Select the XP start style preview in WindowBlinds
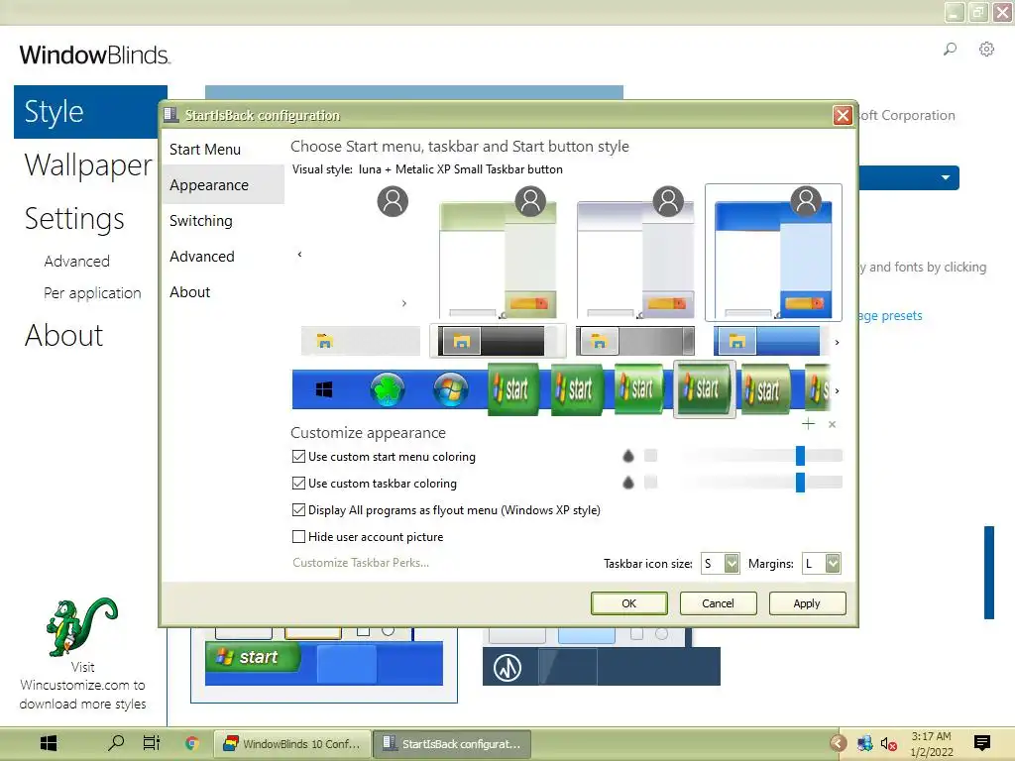 (x=324, y=663)
